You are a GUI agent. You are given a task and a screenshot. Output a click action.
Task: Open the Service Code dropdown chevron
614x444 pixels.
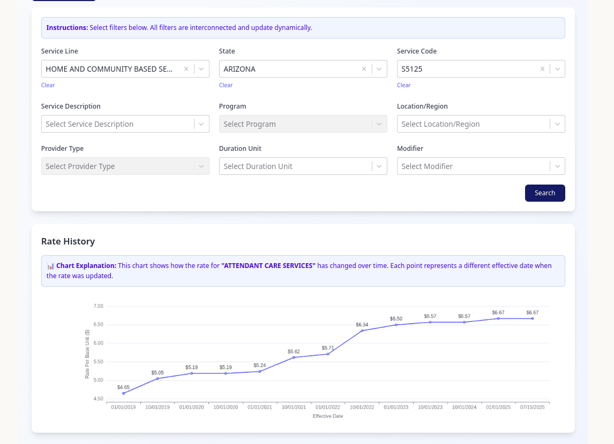coord(557,69)
